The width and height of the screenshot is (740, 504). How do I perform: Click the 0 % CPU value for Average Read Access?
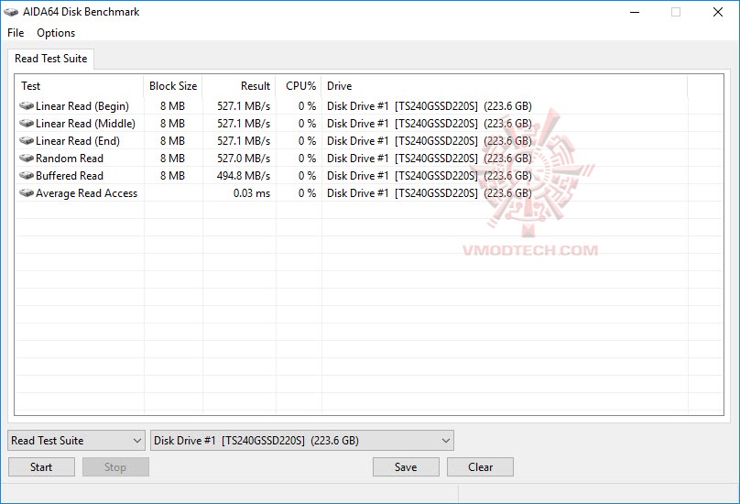tap(307, 193)
